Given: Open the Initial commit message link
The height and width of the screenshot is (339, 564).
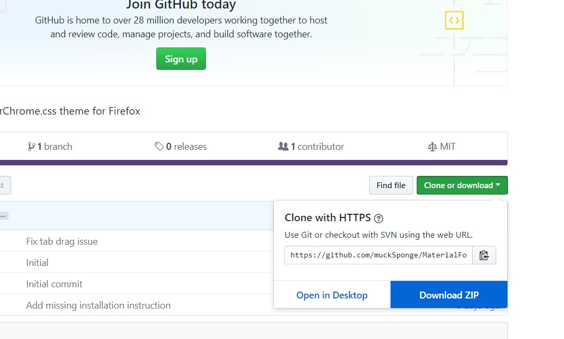Looking at the screenshot, I should pyautogui.click(x=54, y=284).
